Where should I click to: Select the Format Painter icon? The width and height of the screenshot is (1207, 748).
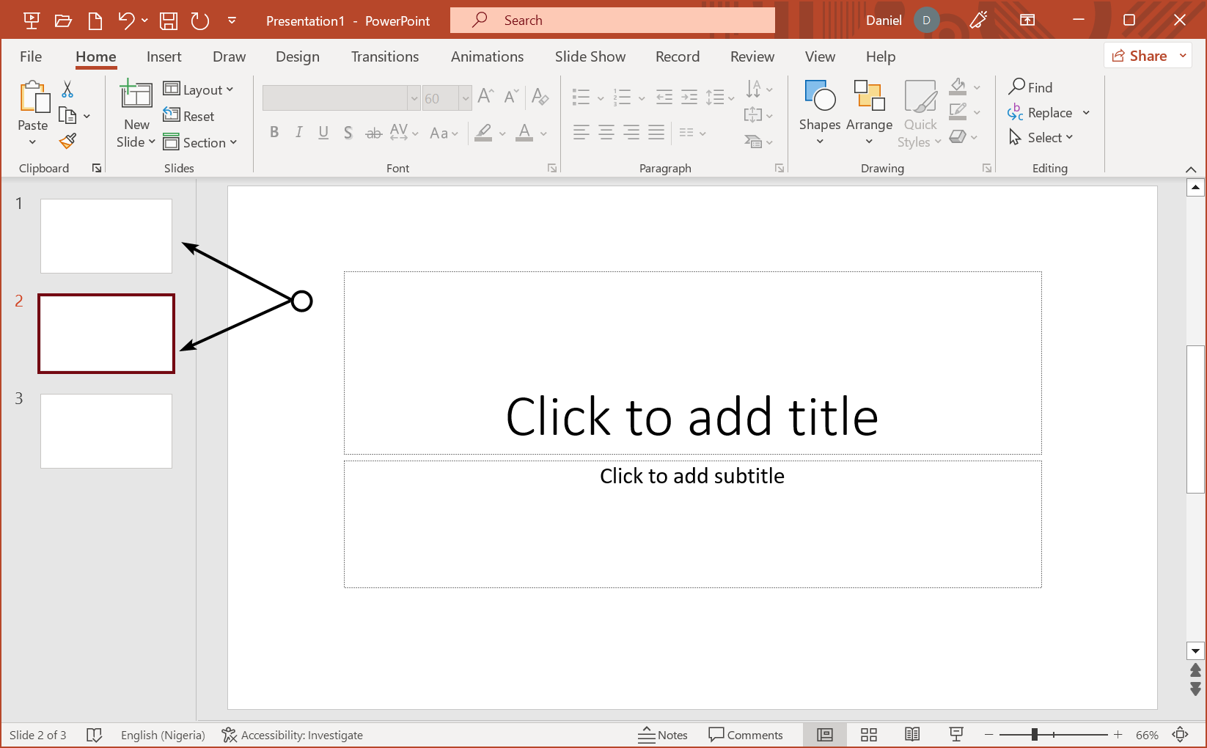(x=67, y=140)
